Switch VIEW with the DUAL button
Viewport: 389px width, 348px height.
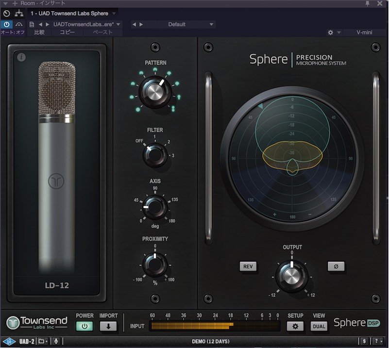click(319, 326)
